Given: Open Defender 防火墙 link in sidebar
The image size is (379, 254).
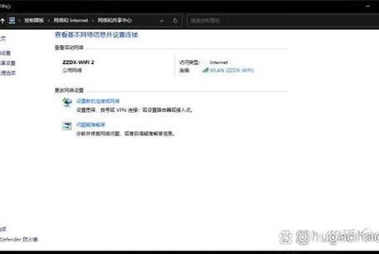Looking at the screenshot, I should click(x=19, y=239).
